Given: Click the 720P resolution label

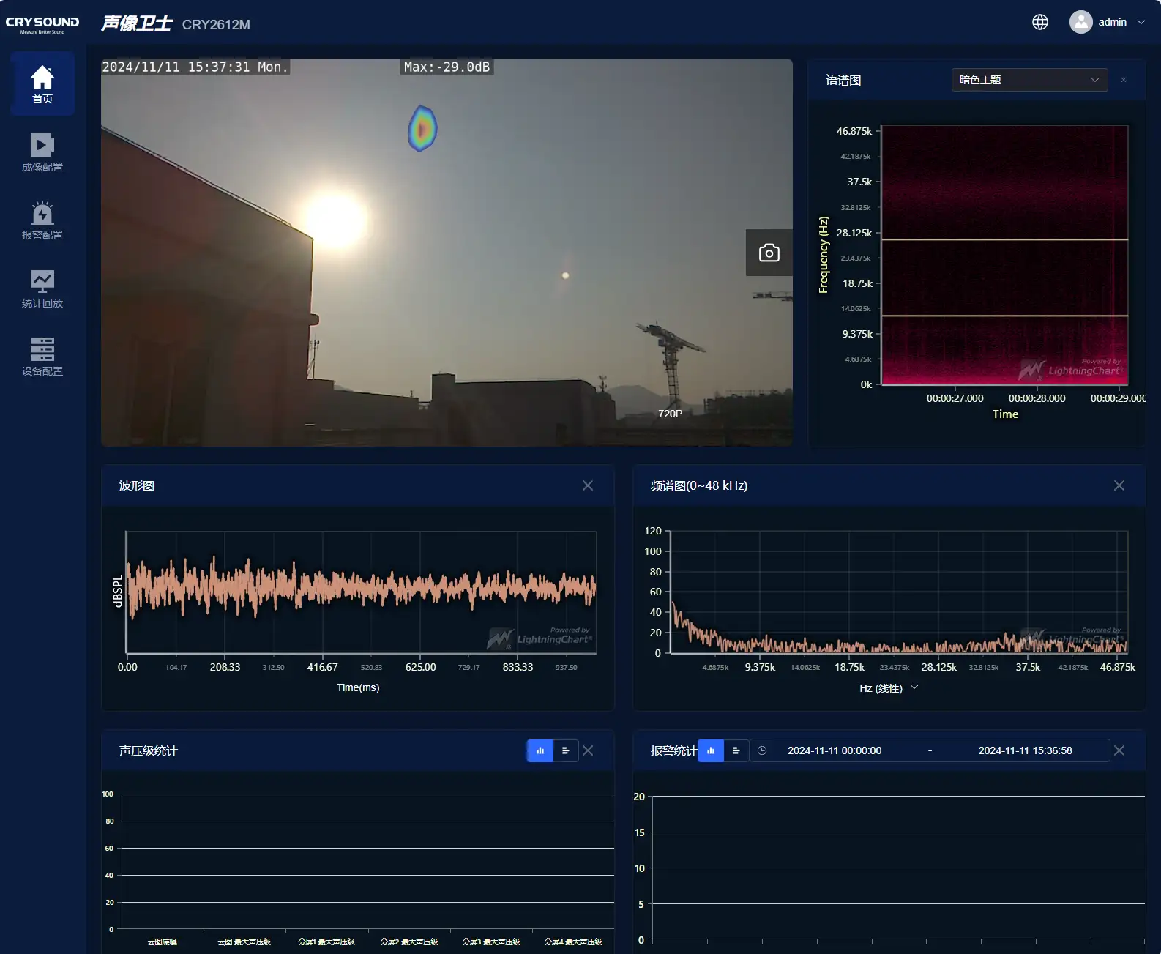Looking at the screenshot, I should pos(670,414).
